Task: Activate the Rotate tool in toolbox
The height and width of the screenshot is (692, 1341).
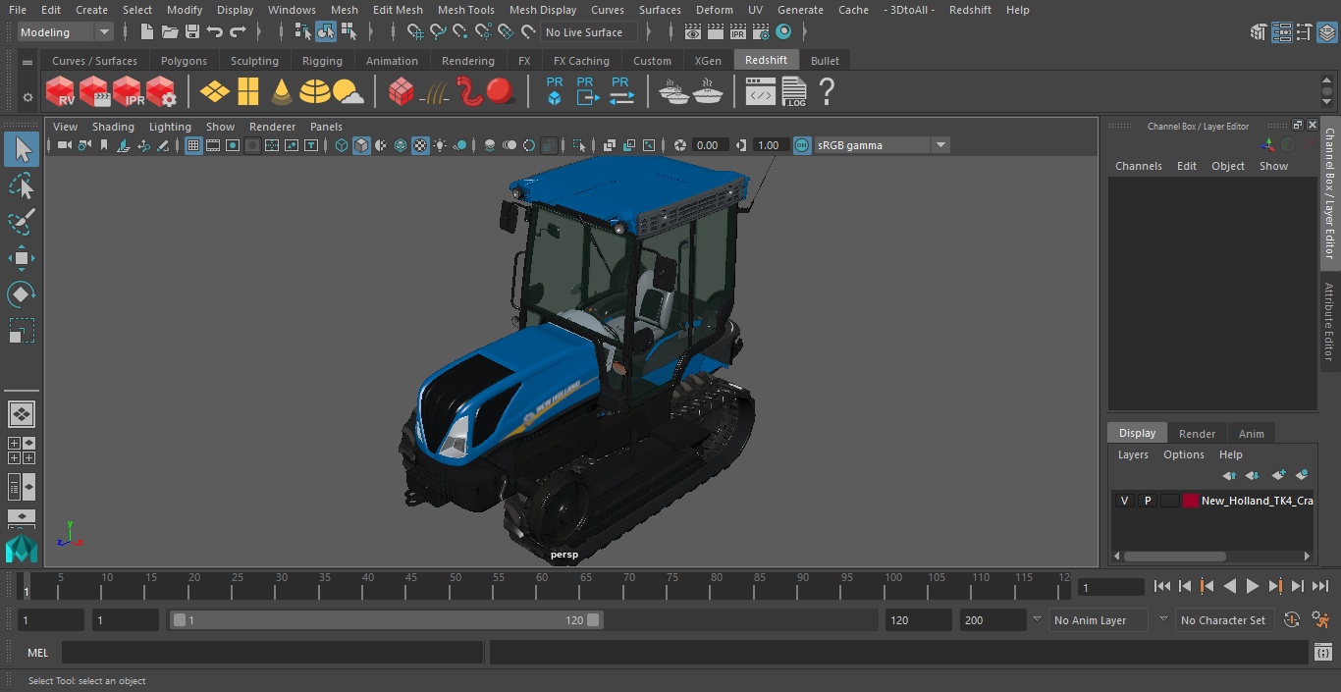Action: click(x=21, y=294)
